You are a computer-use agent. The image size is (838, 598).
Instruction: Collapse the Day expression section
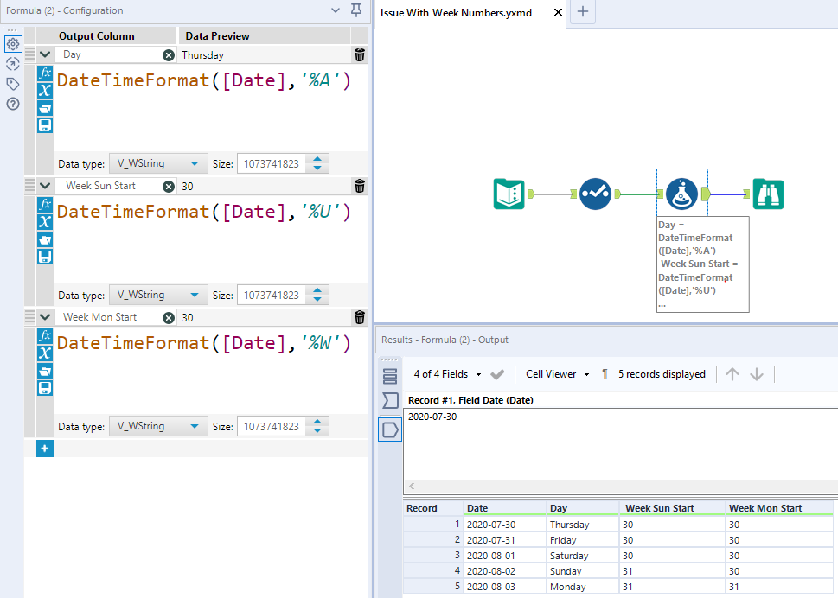pos(45,54)
